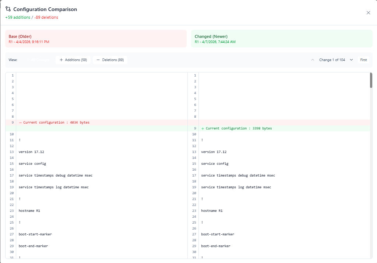
Task: Go to previous change with up chevron
Action: pos(313,60)
